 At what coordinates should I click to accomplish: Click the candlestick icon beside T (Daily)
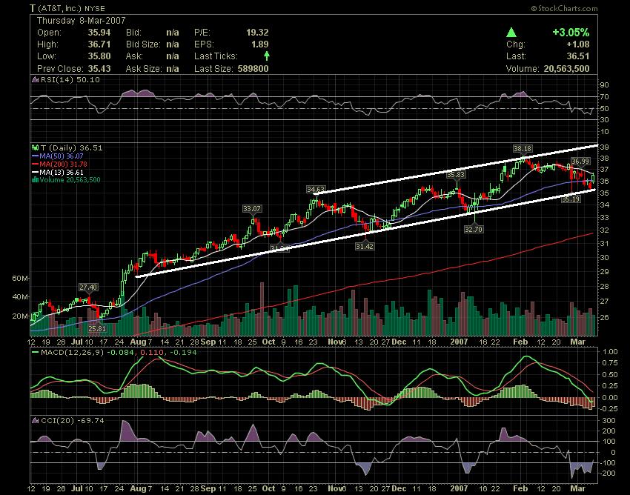point(35,148)
